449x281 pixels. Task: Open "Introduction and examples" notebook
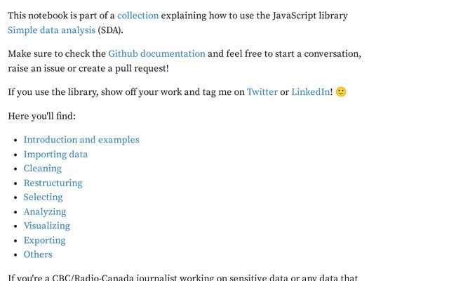coord(81,140)
